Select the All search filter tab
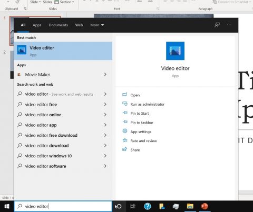Viewport: 253px width, 212px height. point(23,25)
